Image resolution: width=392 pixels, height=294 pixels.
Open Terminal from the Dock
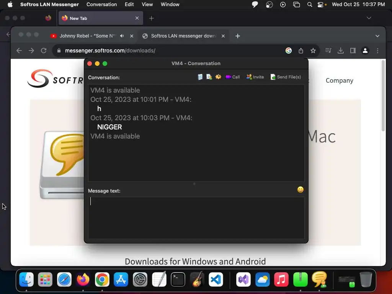[178, 279]
